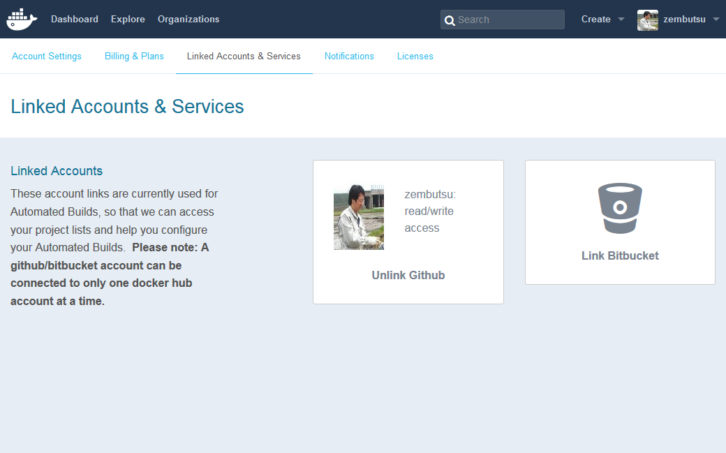Click the Bitbucket bucket icon
Viewport: 726px width, 453px height.
(x=620, y=208)
